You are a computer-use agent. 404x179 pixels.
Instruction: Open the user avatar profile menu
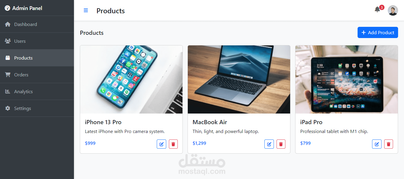pyautogui.click(x=393, y=11)
